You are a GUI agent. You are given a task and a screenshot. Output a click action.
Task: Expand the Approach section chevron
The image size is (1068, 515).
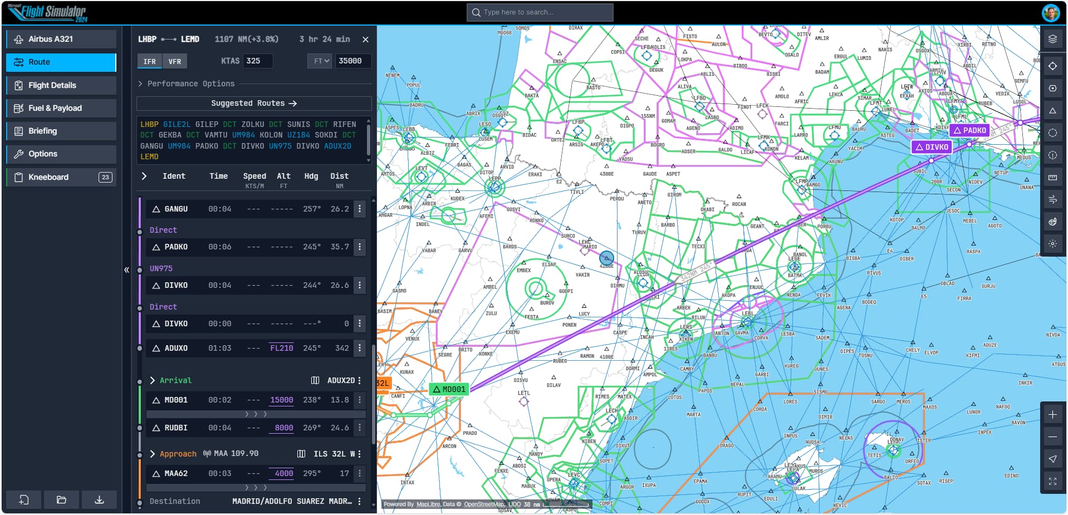click(153, 454)
